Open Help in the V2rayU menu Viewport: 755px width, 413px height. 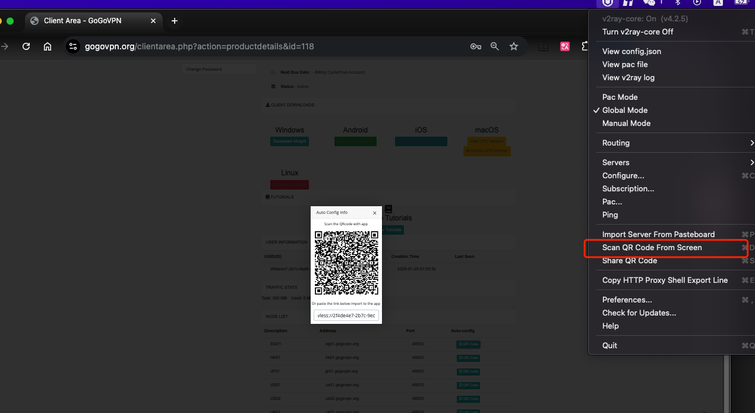click(x=611, y=326)
